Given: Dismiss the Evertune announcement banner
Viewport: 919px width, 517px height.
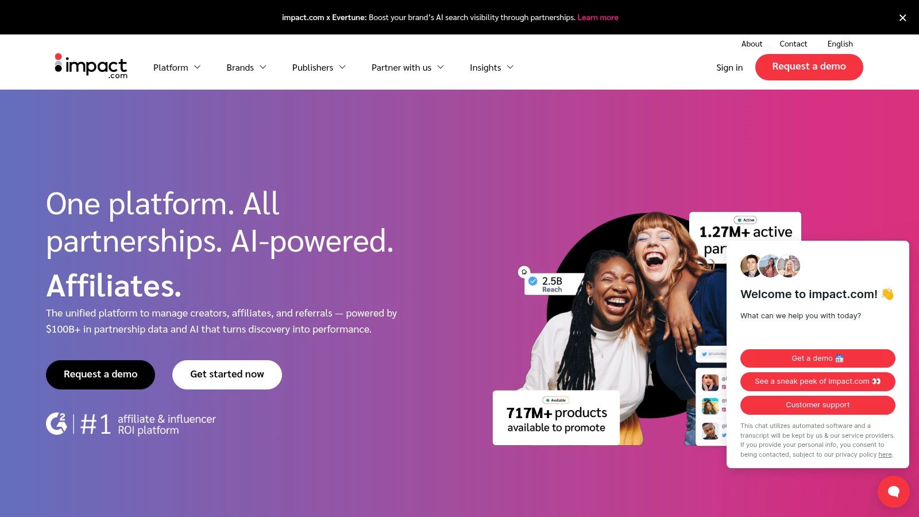Looking at the screenshot, I should click(x=902, y=18).
